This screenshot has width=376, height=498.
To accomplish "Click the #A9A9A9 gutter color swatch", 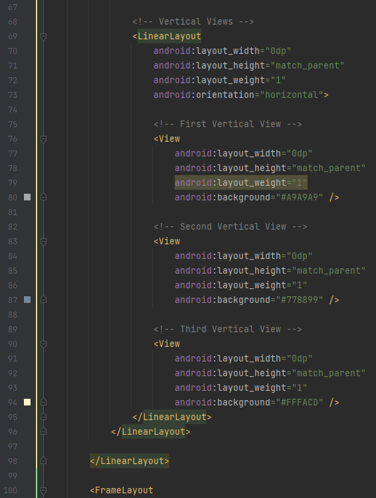I will (27, 197).
